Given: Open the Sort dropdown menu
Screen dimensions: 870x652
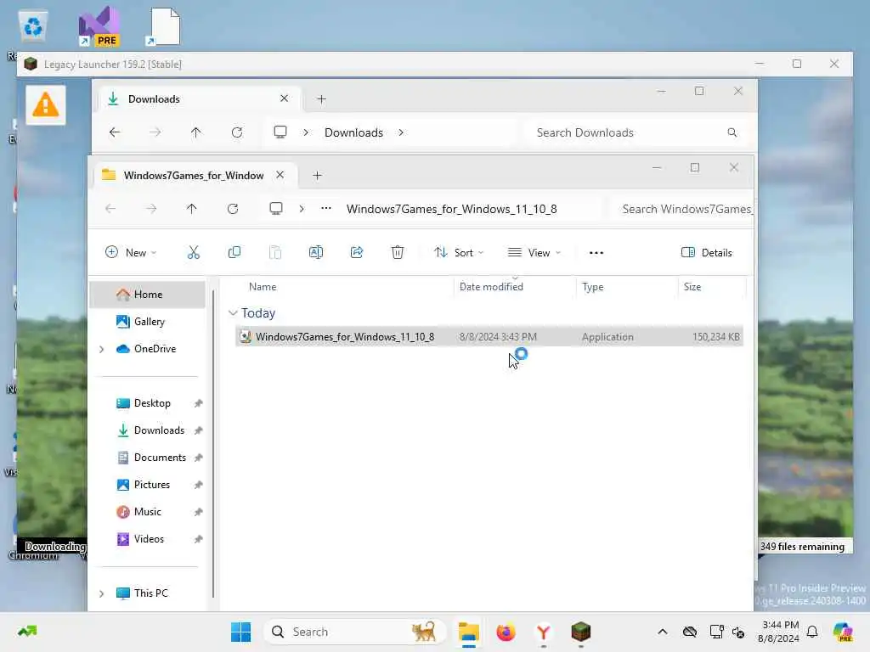Looking at the screenshot, I should [459, 253].
